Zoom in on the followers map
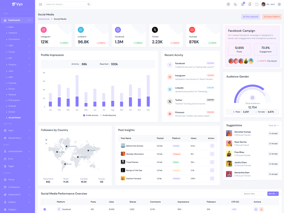Image resolution: width=284 pixels, height=213 pixels. 46,140
